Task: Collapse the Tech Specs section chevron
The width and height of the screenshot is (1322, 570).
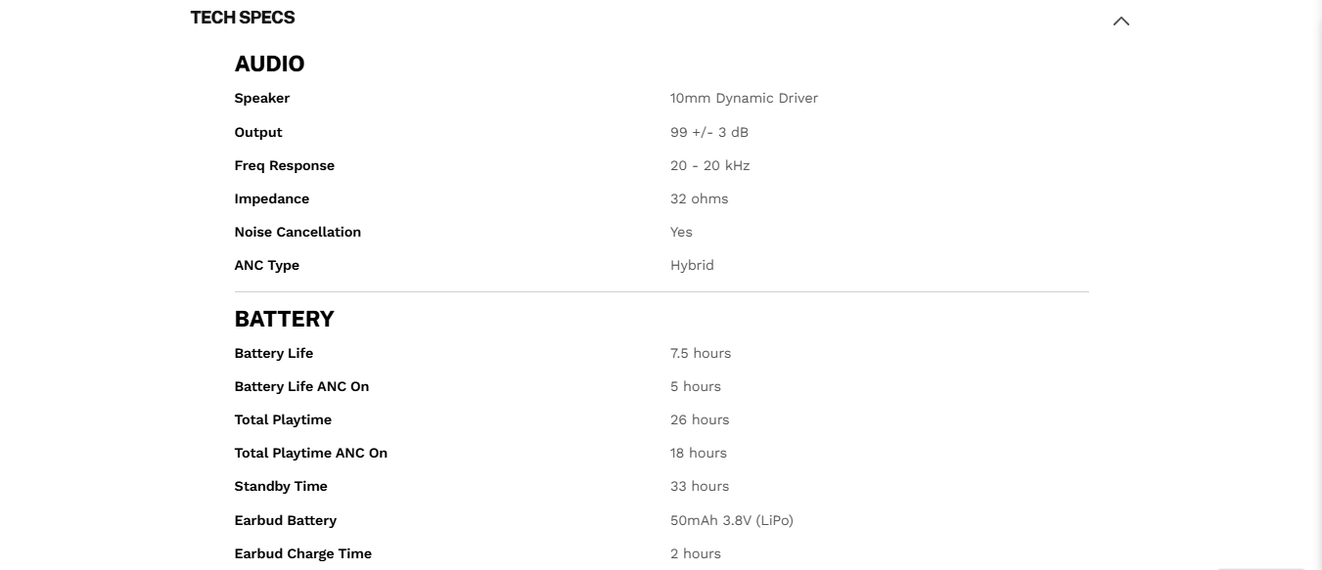Action: click(x=1121, y=21)
